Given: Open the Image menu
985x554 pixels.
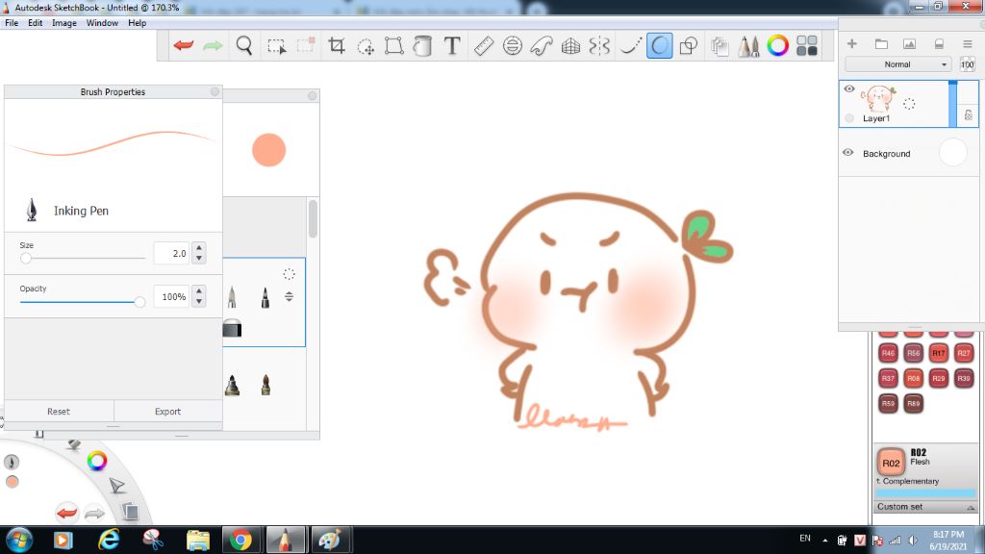Looking at the screenshot, I should [x=64, y=23].
